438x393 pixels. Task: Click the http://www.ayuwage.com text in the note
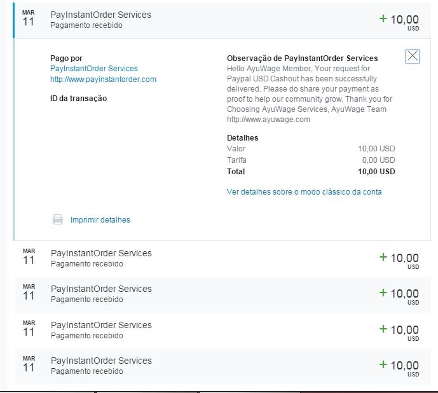pyautogui.click(x=268, y=120)
